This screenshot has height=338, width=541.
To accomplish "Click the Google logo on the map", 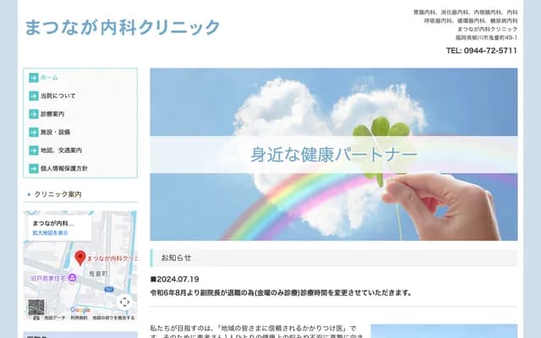I will point(80,310).
